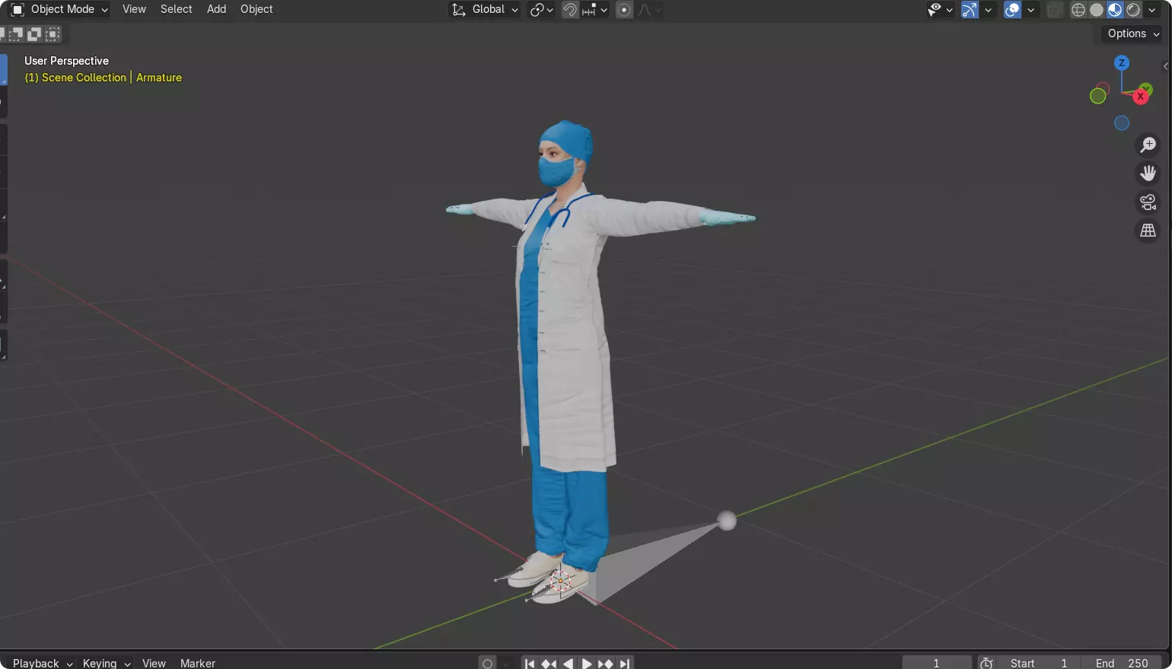Image resolution: width=1172 pixels, height=669 pixels.
Task: Toggle preview range clock icon
Action: pyautogui.click(x=986, y=663)
